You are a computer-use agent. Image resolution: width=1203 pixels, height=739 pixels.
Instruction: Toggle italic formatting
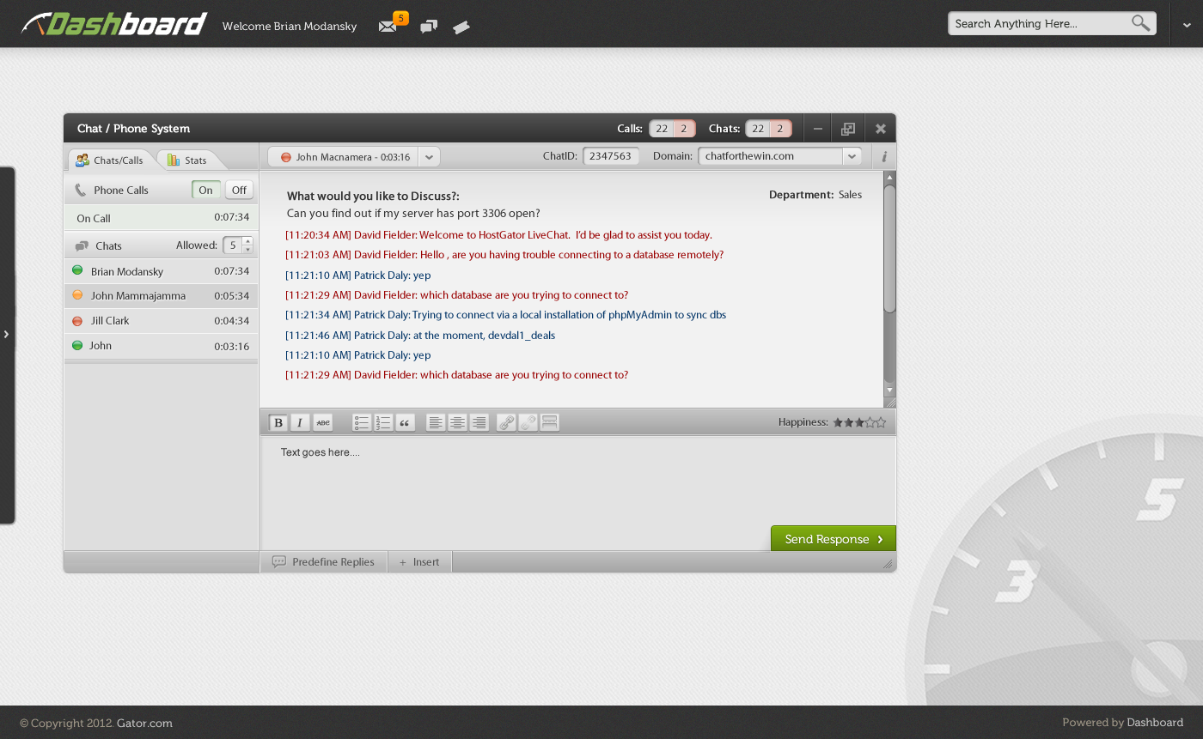tap(300, 422)
